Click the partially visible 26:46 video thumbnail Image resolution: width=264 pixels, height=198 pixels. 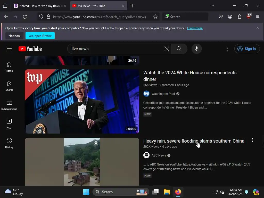coord(82,60)
